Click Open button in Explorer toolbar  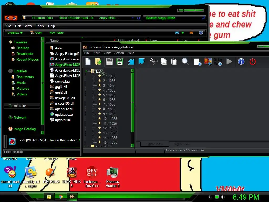pyautogui.click(x=36, y=33)
